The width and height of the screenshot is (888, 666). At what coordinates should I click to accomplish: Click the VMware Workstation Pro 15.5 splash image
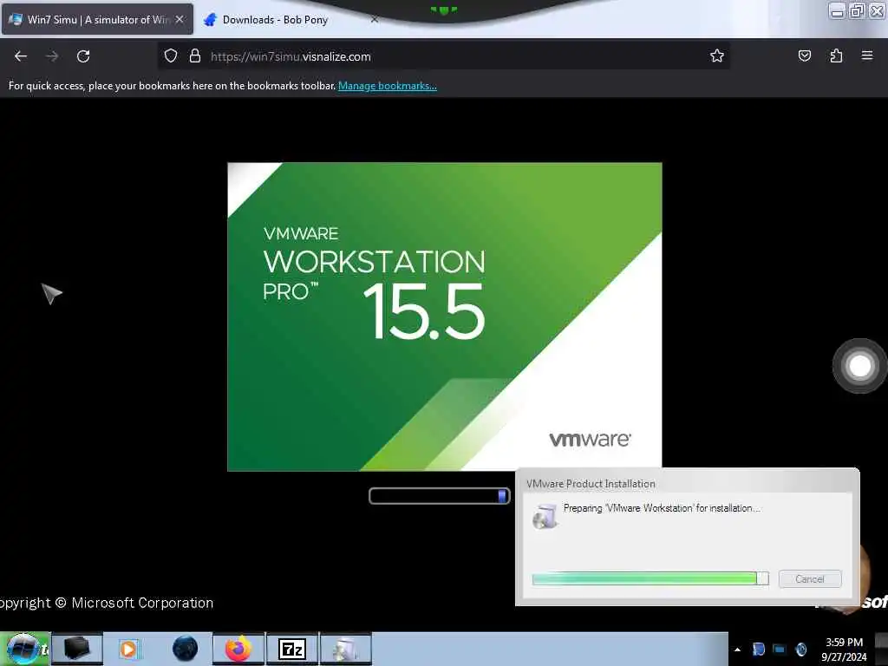click(445, 317)
